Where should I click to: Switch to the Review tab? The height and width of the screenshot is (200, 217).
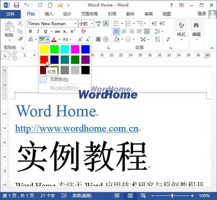(x=148, y=14)
